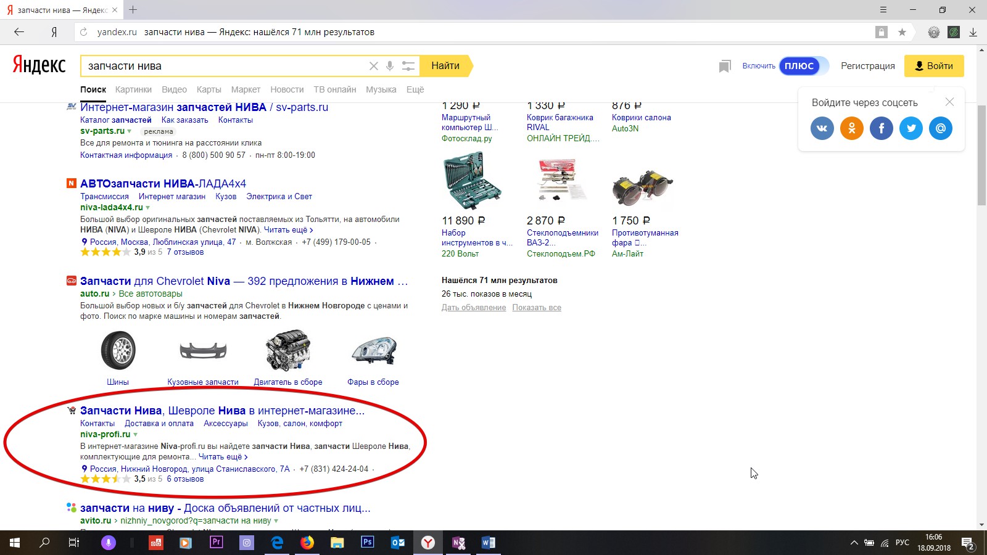Open Word from the taskbar
This screenshot has height=555, width=987.
pos(489,543)
